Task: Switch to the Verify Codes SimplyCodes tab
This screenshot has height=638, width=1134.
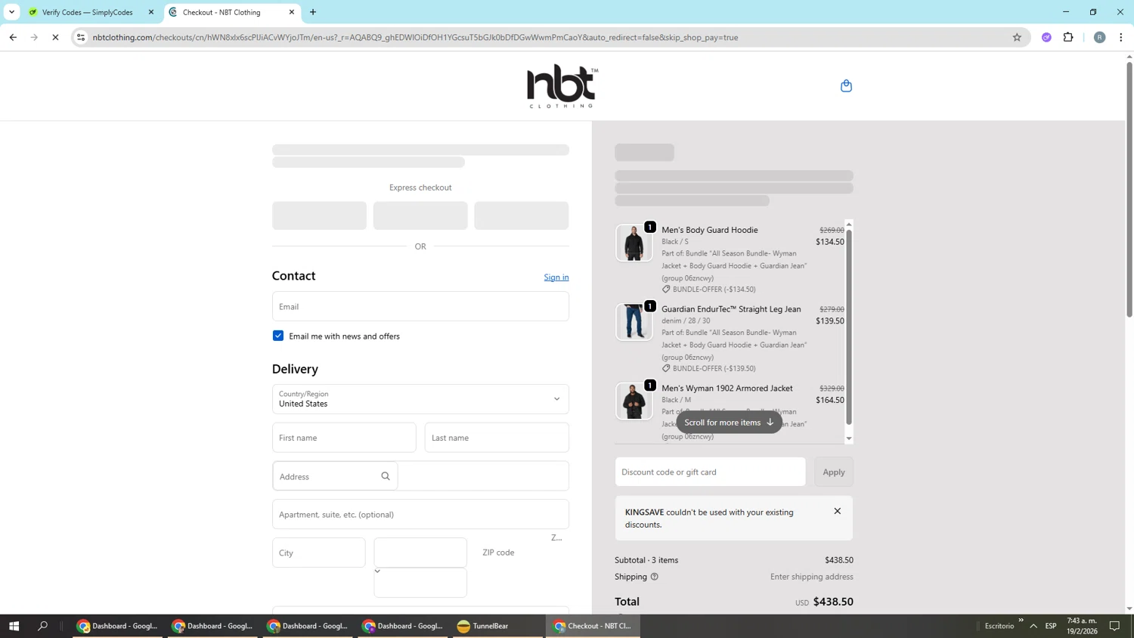Action: (87, 12)
